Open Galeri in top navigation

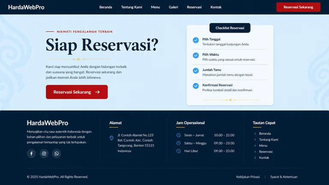[173, 7]
